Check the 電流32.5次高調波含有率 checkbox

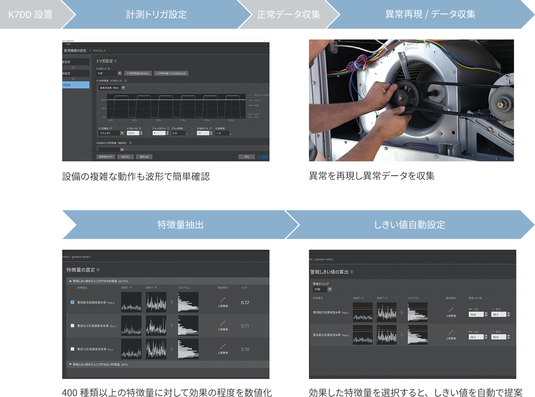click(73, 325)
